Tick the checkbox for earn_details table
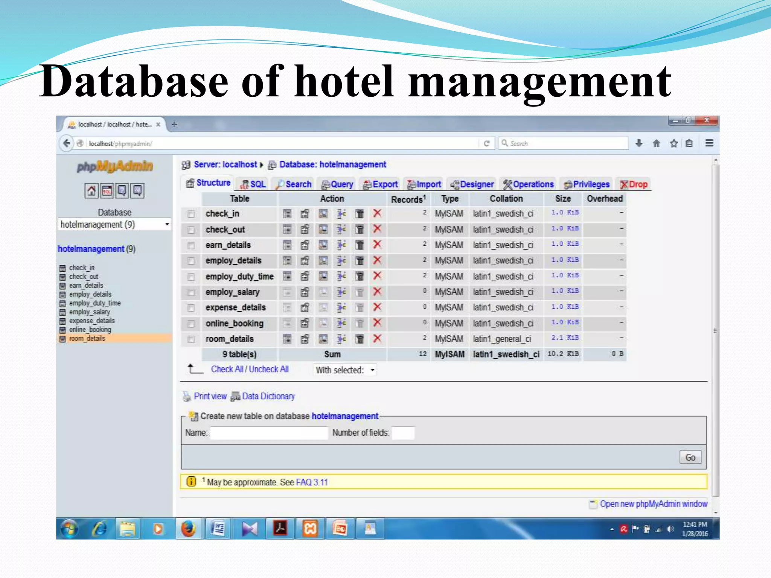 [x=191, y=246]
